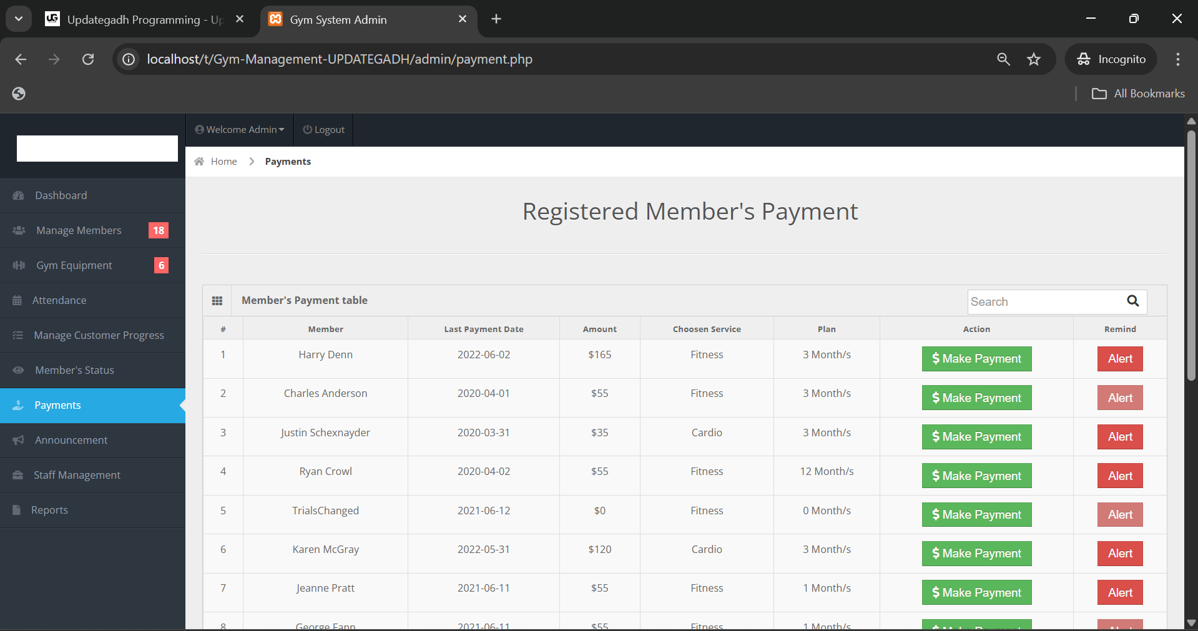The height and width of the screenshot is (631, 1198).
Task: Reload the page with refresh icon
Action: tap(88, 59)
